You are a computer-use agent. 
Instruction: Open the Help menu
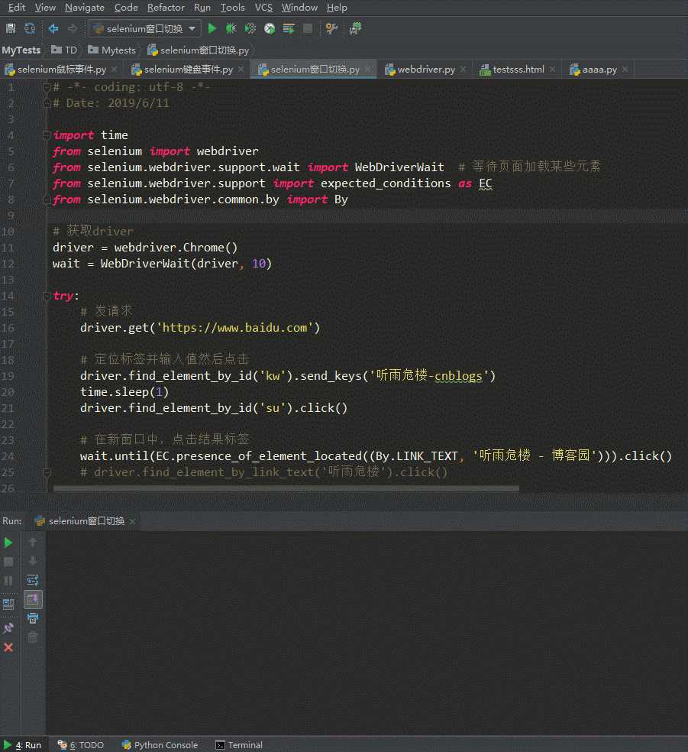click(x=337, y=8)
